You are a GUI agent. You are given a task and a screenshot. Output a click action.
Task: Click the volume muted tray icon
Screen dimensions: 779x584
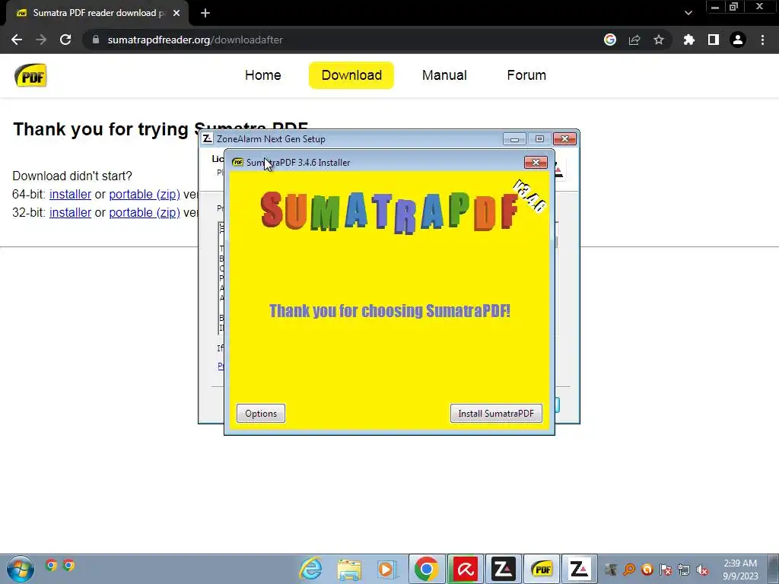(702, 570)
